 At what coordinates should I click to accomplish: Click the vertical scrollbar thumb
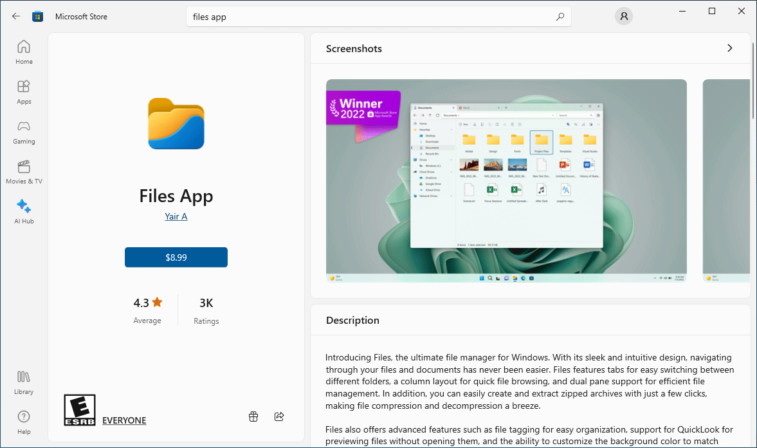(753, 80)
